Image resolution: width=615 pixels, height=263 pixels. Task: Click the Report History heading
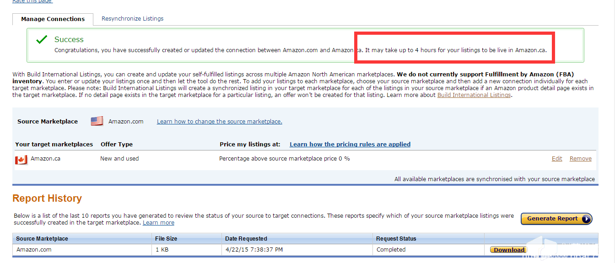47,199
